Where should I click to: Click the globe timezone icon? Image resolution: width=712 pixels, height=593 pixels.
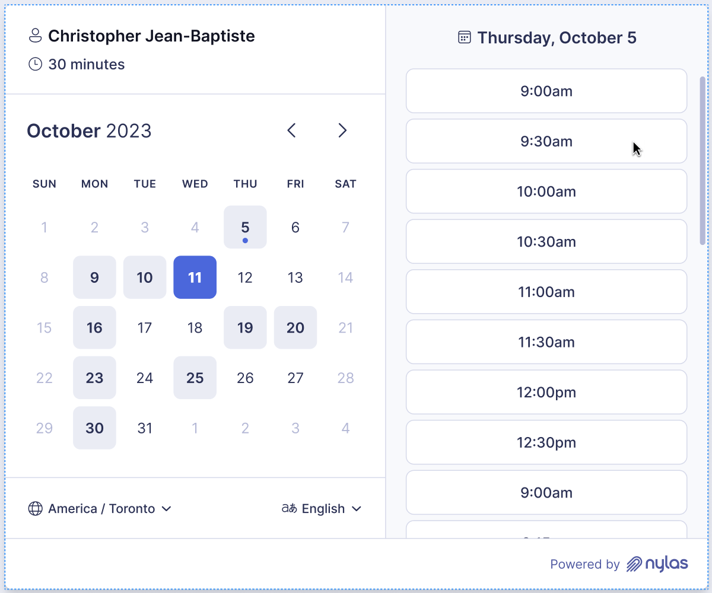36,509
